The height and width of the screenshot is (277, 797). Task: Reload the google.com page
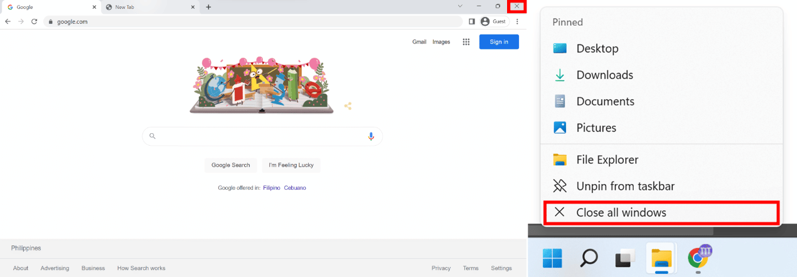pos(35,21)
